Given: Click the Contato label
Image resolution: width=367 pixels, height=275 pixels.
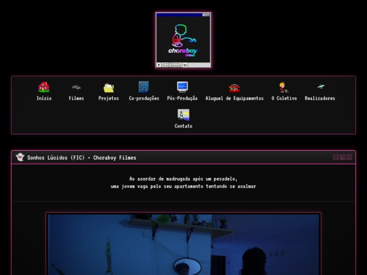Looking at the screenshot, I should pyautogui.click(x=183, y=126).
